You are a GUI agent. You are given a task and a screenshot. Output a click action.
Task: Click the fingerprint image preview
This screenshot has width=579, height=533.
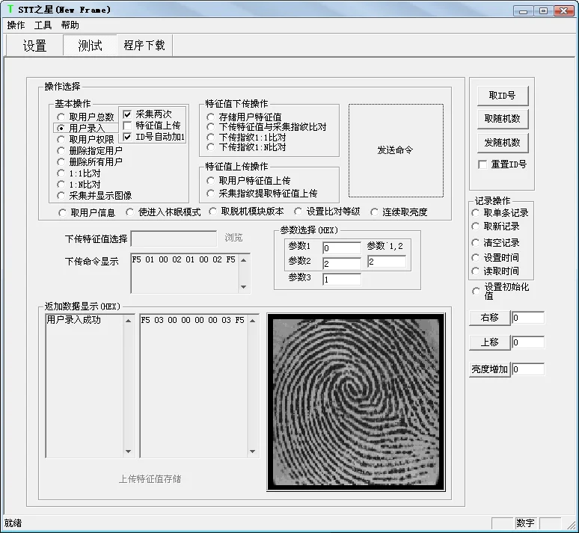(356, 402)
